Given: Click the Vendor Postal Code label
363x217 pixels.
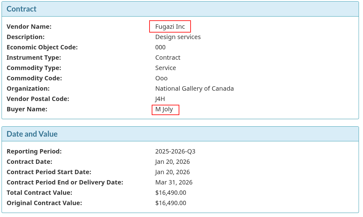Looking at the screenshot, I should pyautogui.click(x=38, y=99).
